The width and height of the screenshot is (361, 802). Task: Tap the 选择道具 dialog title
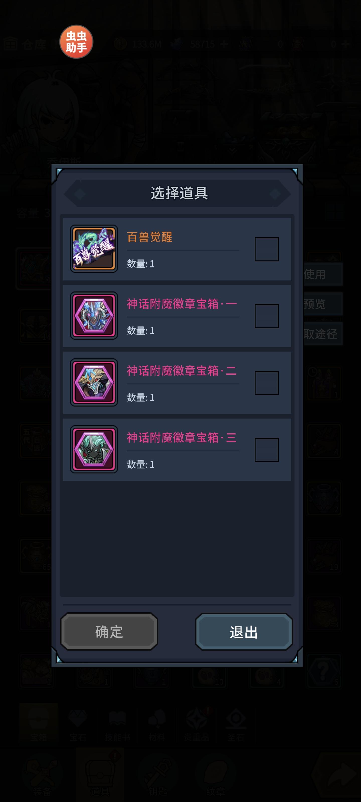(179, 193)
